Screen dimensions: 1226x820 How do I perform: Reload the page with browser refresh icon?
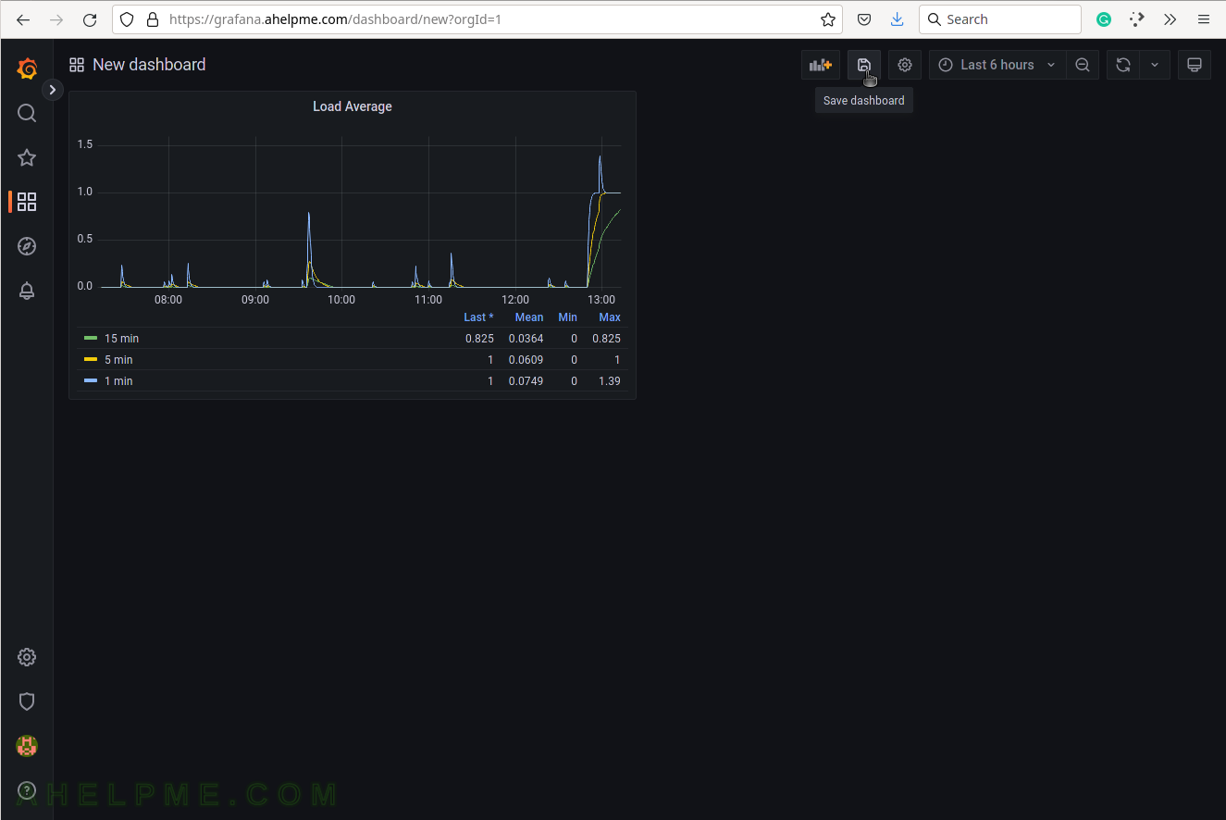click(x=90, y=19)
